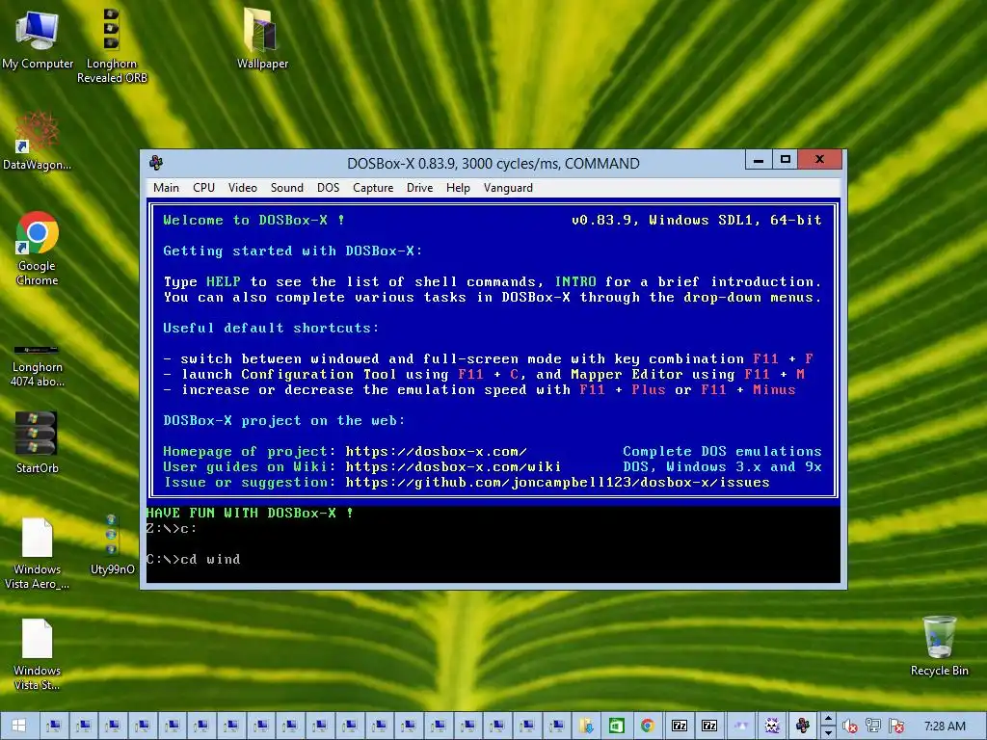The height and width of the screenshot is (740, 987).
Task: Open the Help menu
Action: tap(458, 188)
